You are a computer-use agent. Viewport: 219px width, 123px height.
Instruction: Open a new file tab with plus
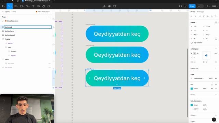click(x=54, y=1)
